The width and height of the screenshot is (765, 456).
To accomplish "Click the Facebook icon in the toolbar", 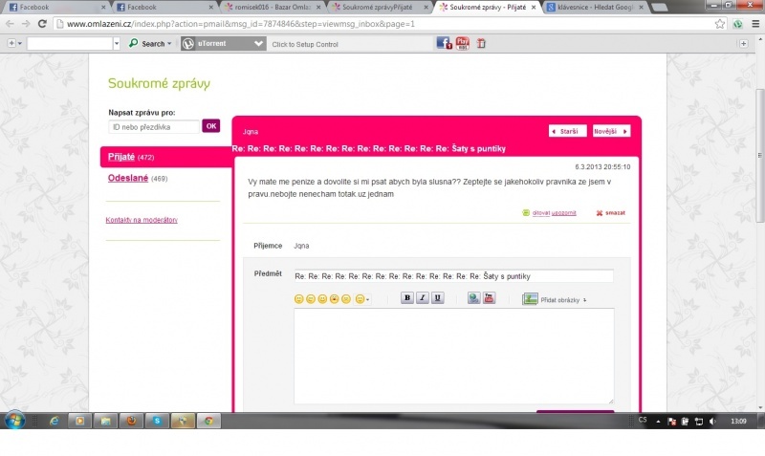I will pyautogui.click(x=444, y=43).
